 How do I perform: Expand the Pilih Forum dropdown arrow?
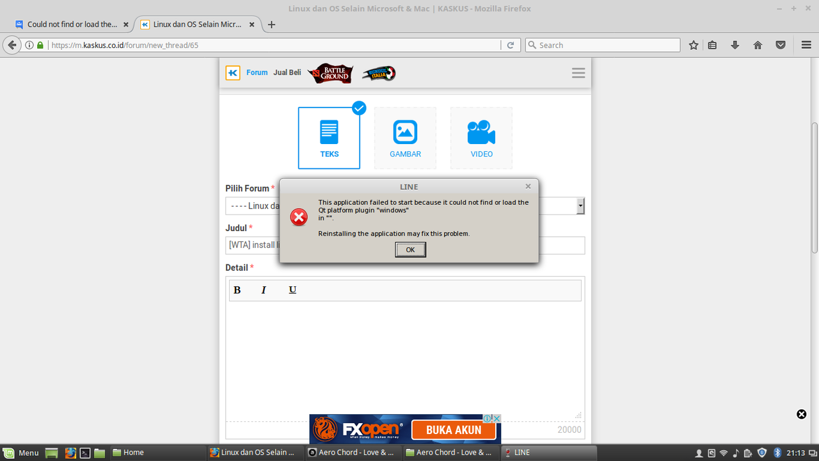pos(580,206)
